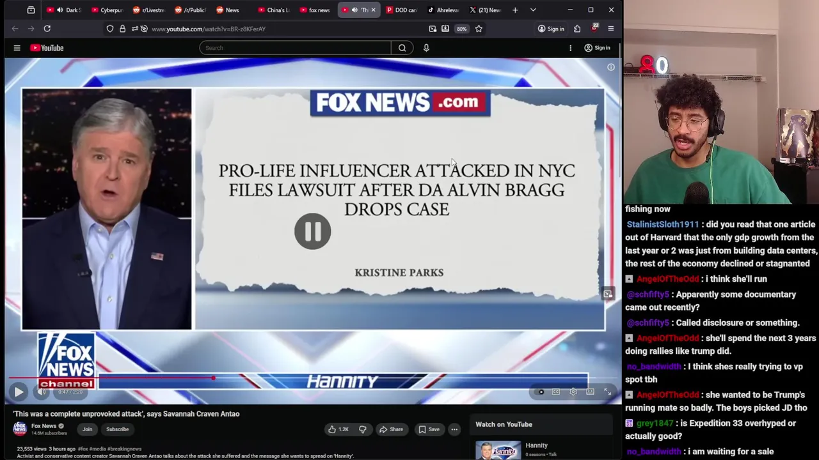The height and width of the screenshot is (460, 819).
Task: Open the extensions puzzle icon
Action: [x=577, y=29]
